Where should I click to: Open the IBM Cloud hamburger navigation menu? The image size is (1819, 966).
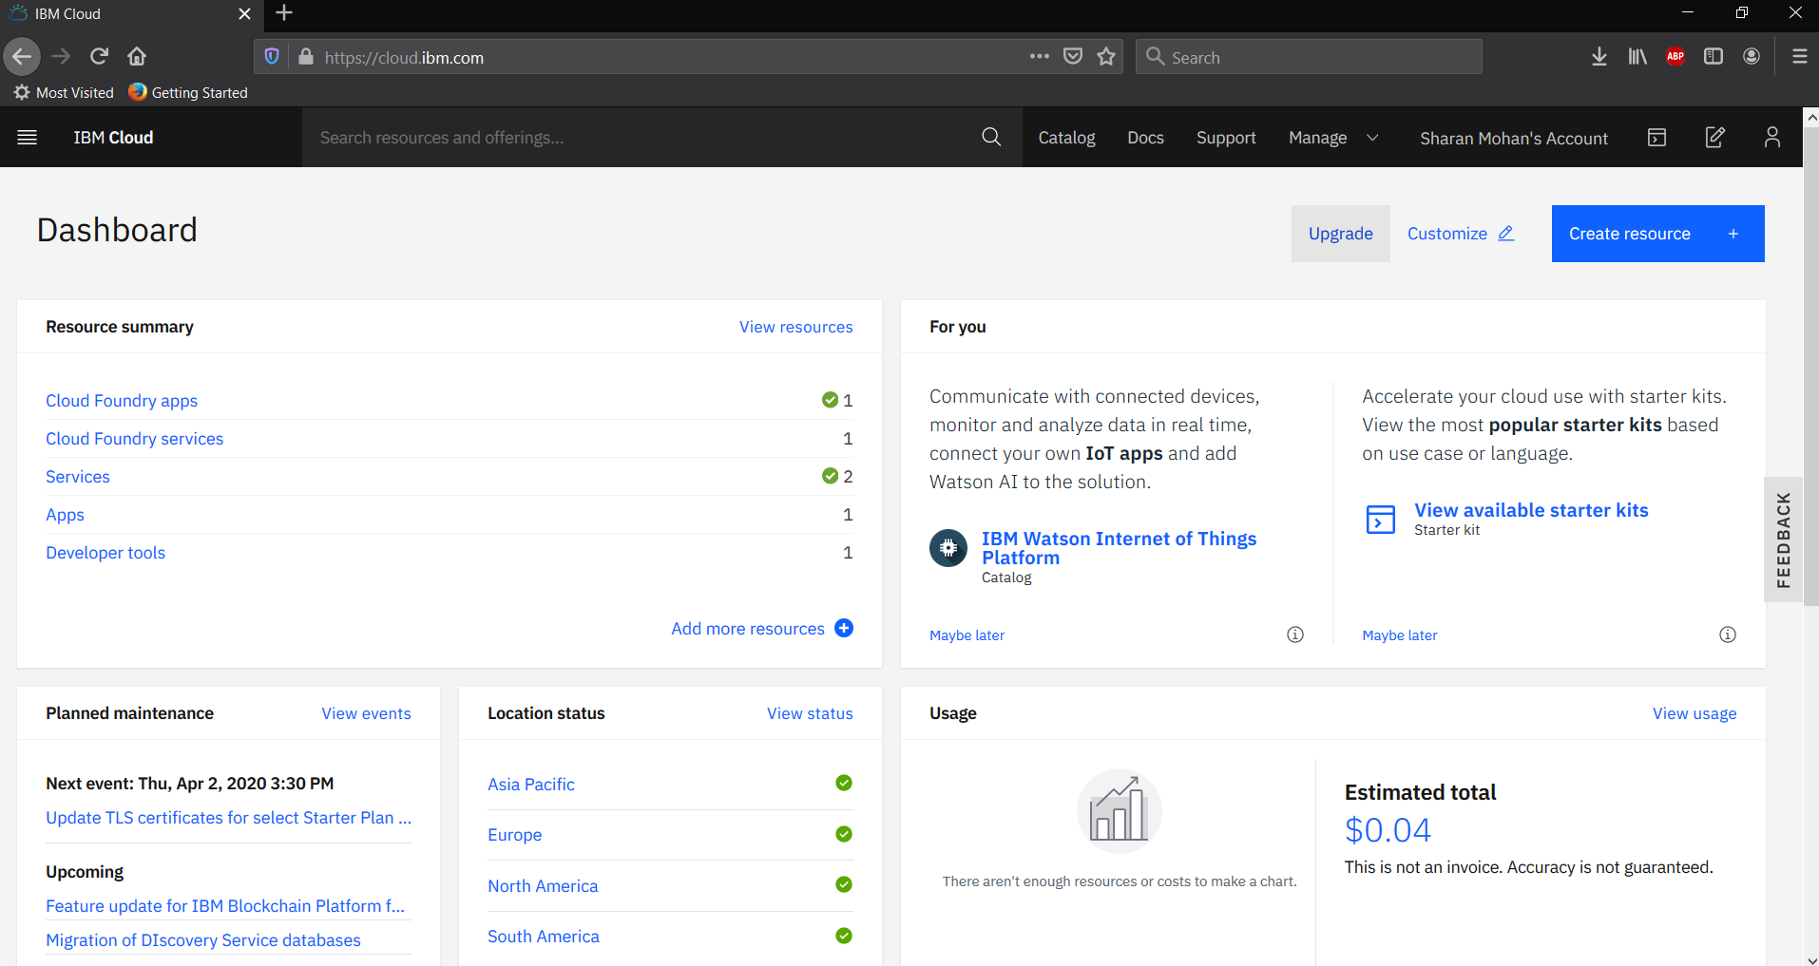[x=28, y=138]
